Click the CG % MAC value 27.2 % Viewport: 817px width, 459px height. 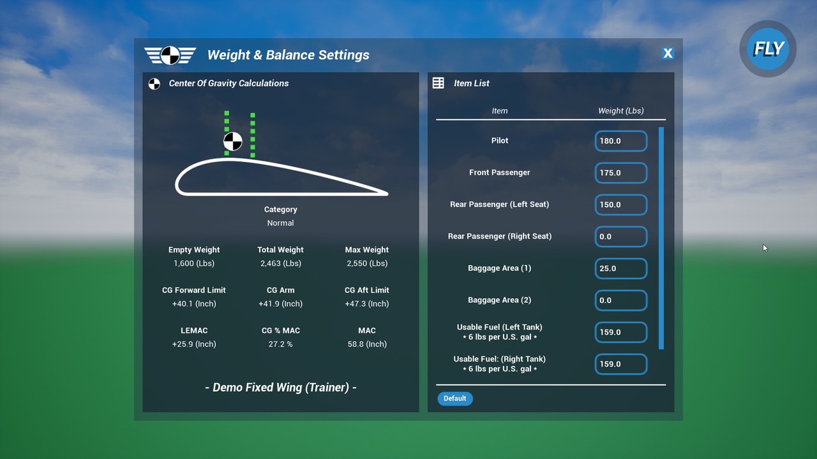[x=281, y=344]
